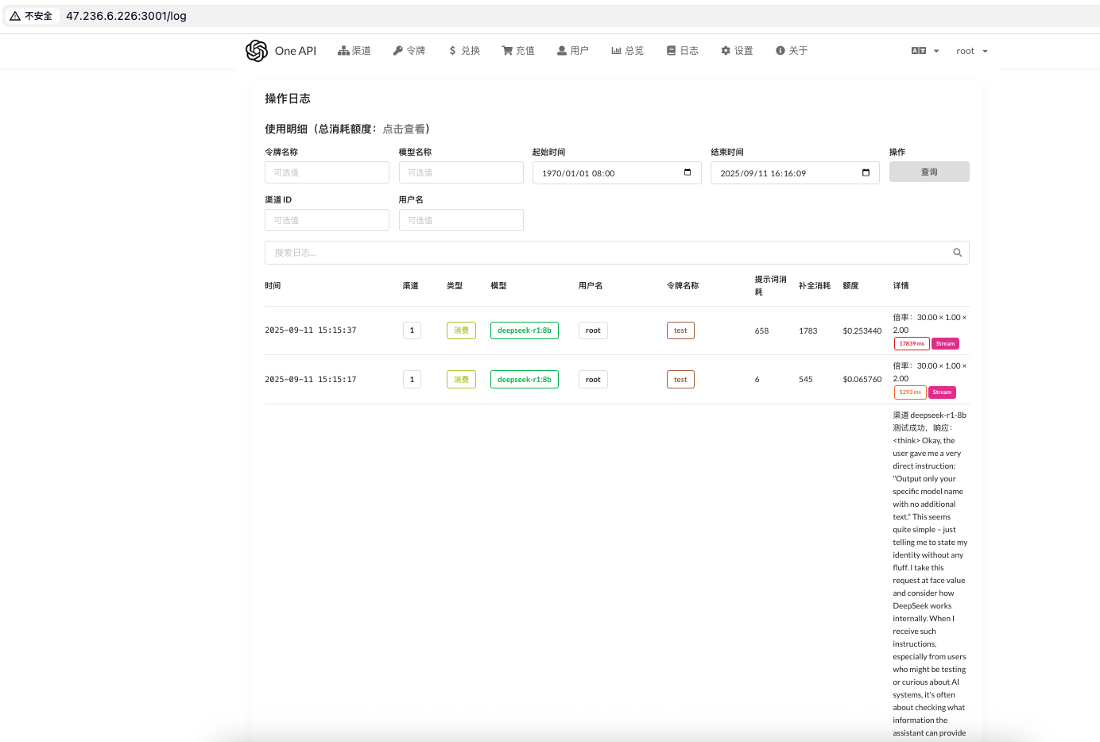Viewport: 1100px width, 742px height.
Task: Open the 起始时间 date picker
Action: [685, 172]
